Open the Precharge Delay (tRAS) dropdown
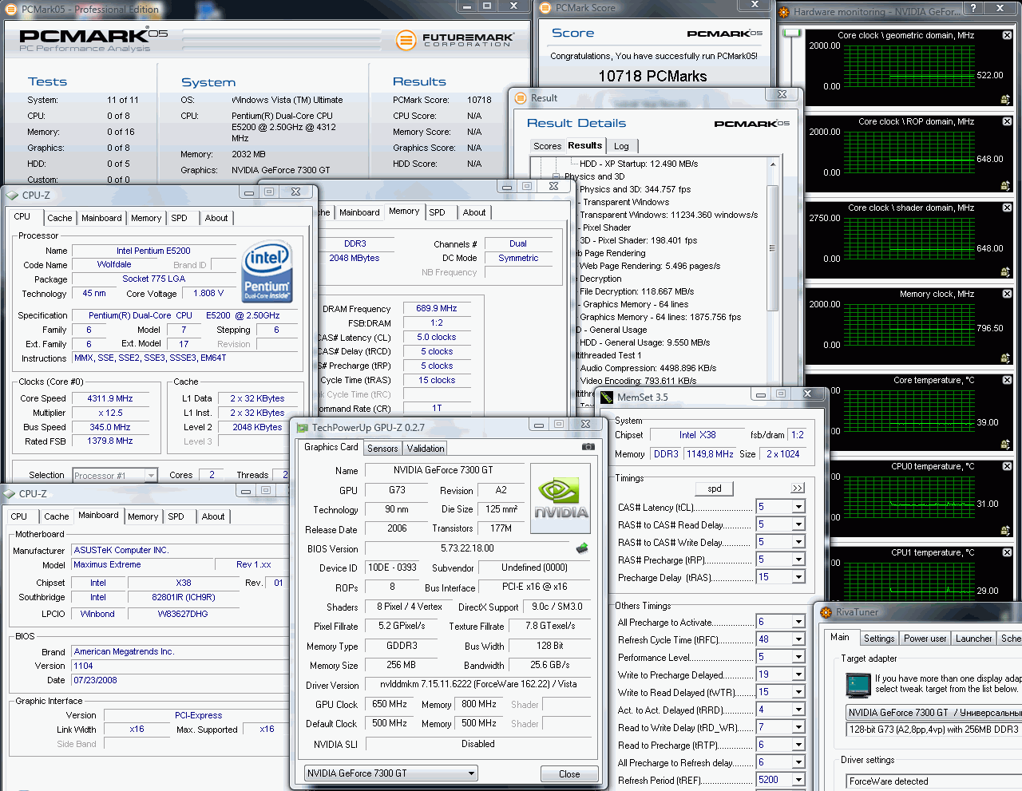The width and height of the screenshot is (1022, 791). coord(798,577)
